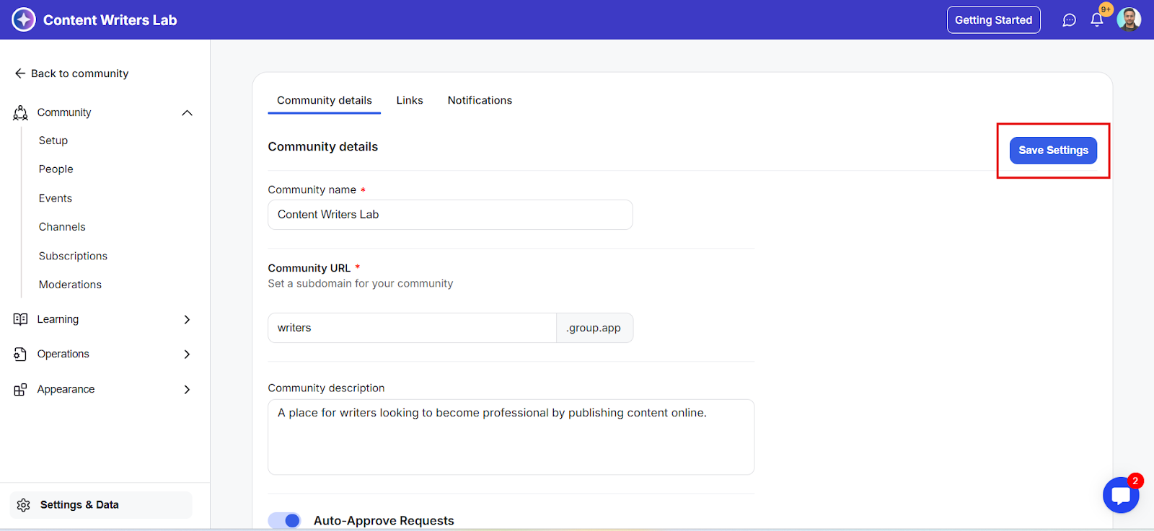Toggle the Auto-Approve Requests switch

[x=284, y=520]
